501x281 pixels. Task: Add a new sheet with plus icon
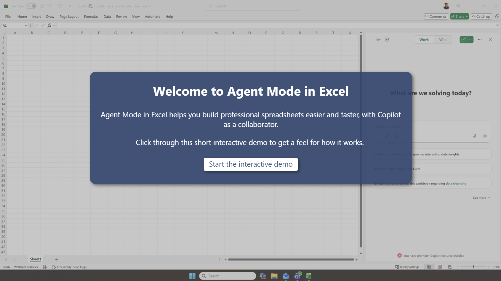(x=57, y=259)
